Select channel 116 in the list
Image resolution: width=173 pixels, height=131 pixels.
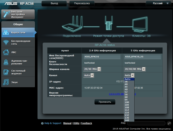129,113
